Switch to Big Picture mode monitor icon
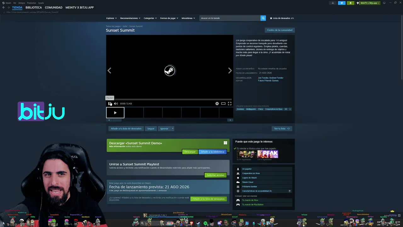The width and height of the screenshot is (403, 227). [x=384, y=3]
